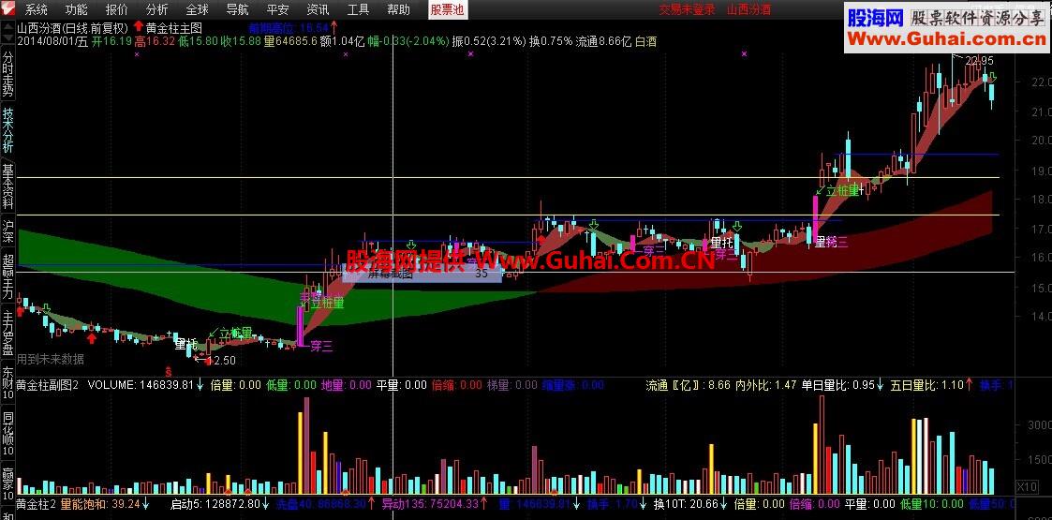Open the 功能 menu

(x=77, y=9)
